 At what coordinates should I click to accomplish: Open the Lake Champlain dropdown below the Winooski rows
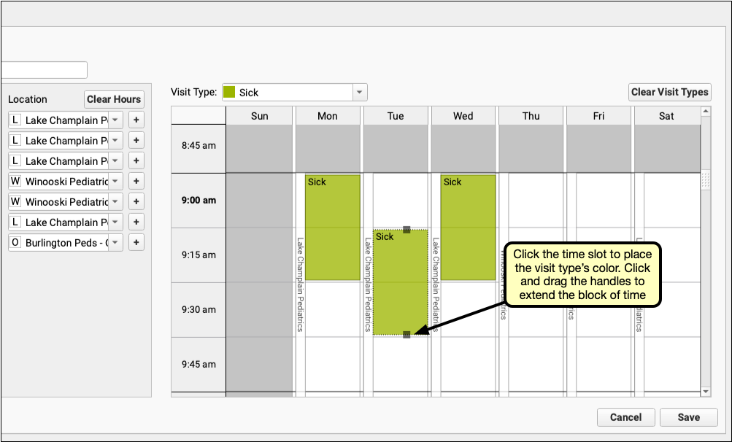pos(115,222)
